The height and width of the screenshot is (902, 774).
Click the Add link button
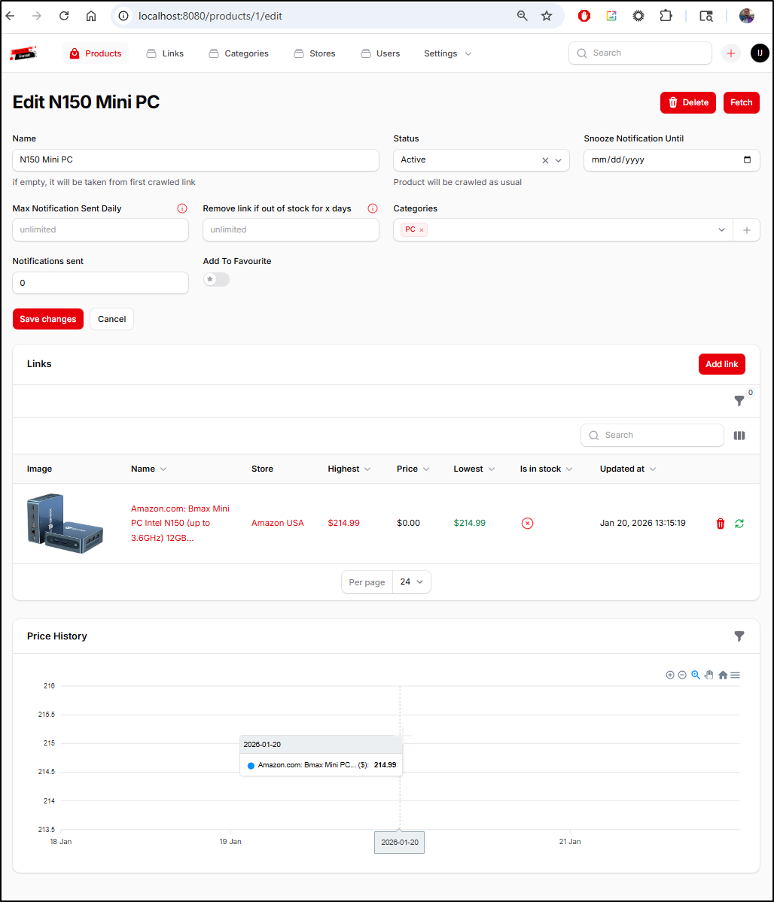click(721, 364)
